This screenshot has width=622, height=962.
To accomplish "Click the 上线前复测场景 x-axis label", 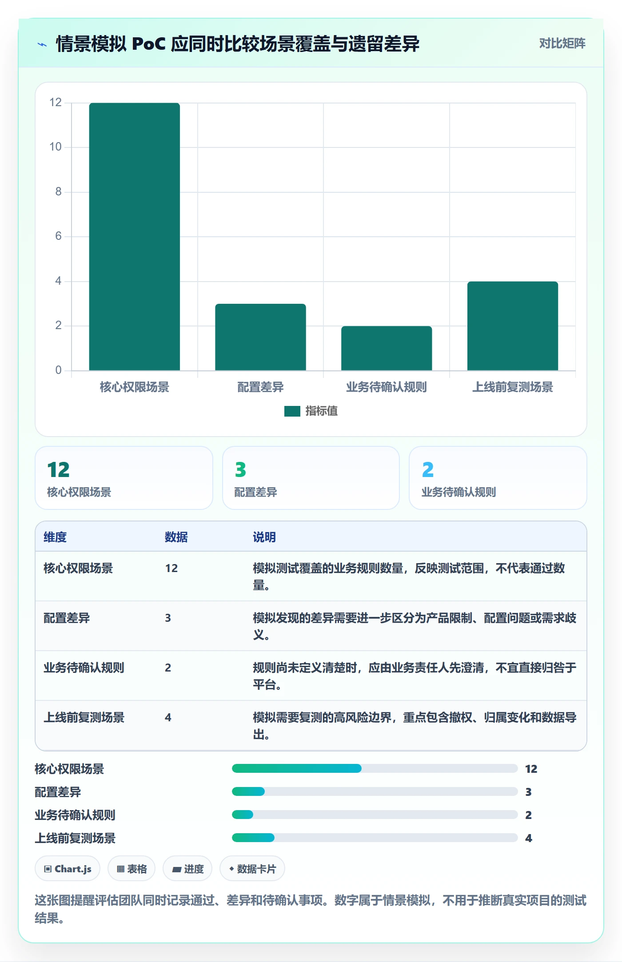I will pos(513,387).
